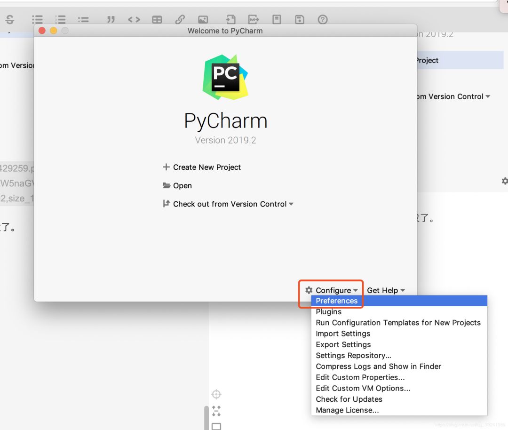This screenshot has height=430, width=508.
Task: Select Check for Updates in the menu
Action: 399,399
